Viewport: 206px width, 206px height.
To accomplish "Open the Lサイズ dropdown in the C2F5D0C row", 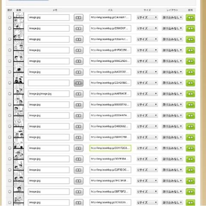I will (147, 170).
